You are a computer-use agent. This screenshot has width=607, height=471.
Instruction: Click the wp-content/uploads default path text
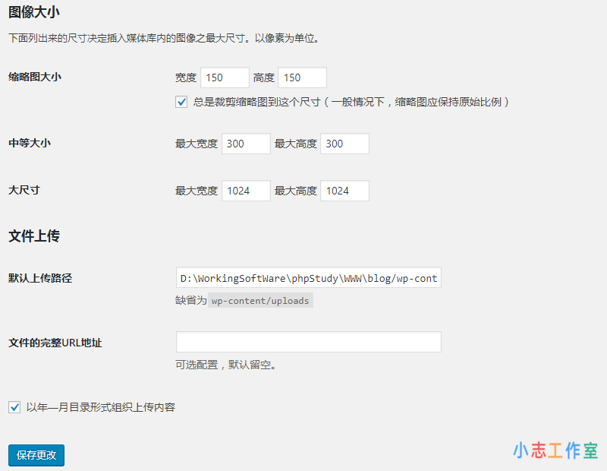(x=260, y=300)
